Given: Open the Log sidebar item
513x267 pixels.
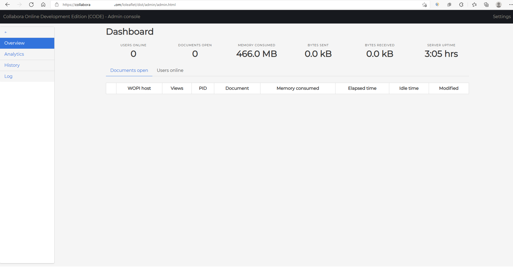Looking at the screenshot, I should pyautogui.click(x=27, y=76).
